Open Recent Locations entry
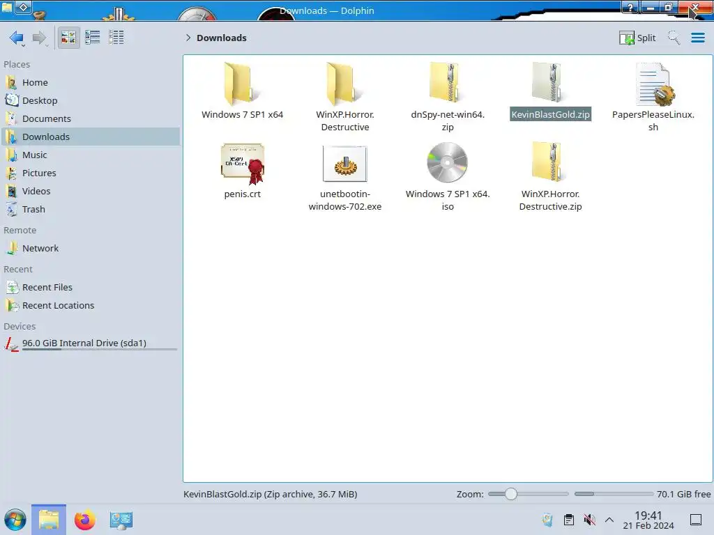This screenshot has width=714, height=535. click(x=90, y=306)
